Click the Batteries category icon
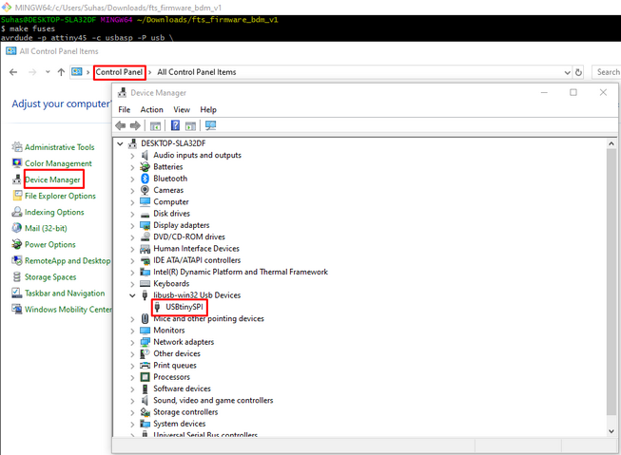621x455 pixels. click(145, 167)
